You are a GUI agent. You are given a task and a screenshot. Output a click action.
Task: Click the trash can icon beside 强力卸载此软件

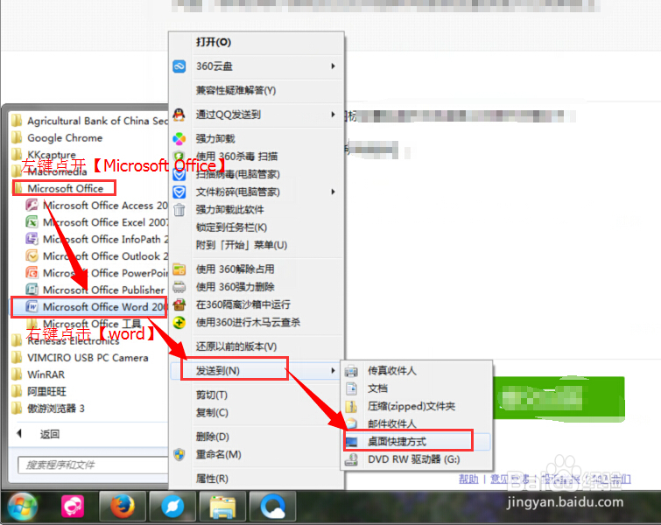tap(179, 209)
